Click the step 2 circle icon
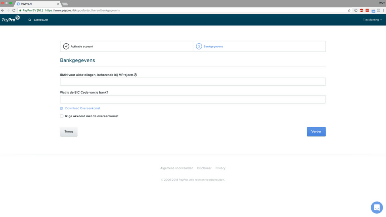This screenshot has width=386, height=217. 199,46
